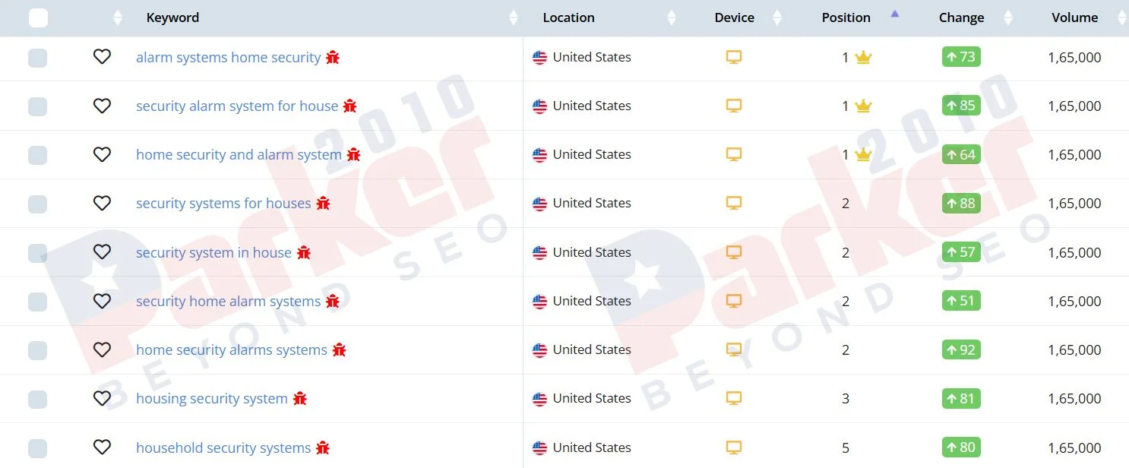Screen dimensions: 1129x468
Task: Click bug icon next to 'household security systems'
Action: coord(323,447)
